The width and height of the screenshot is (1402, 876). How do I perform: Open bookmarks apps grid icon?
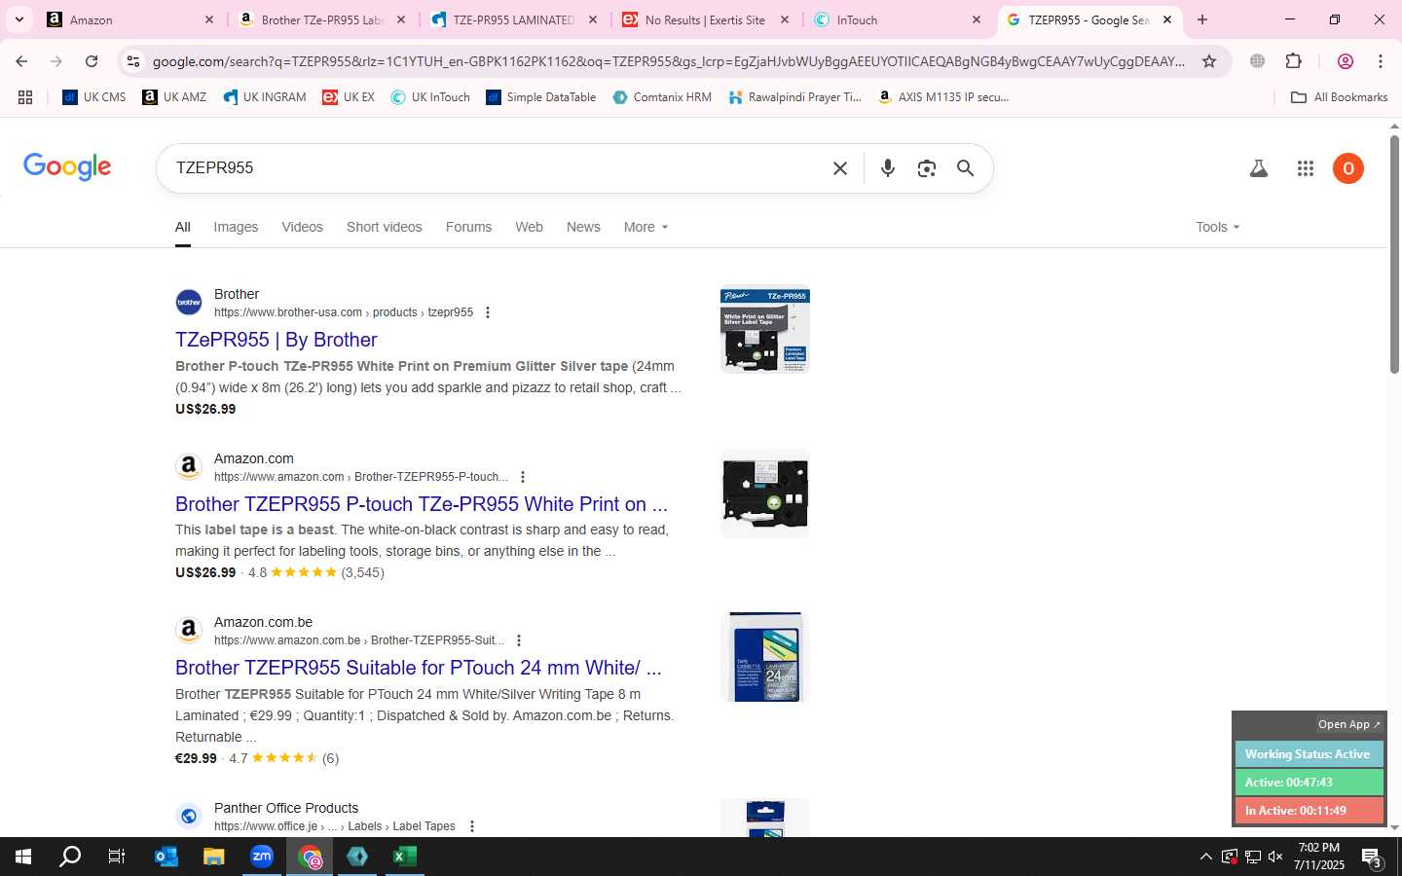(x=25, y=97)
